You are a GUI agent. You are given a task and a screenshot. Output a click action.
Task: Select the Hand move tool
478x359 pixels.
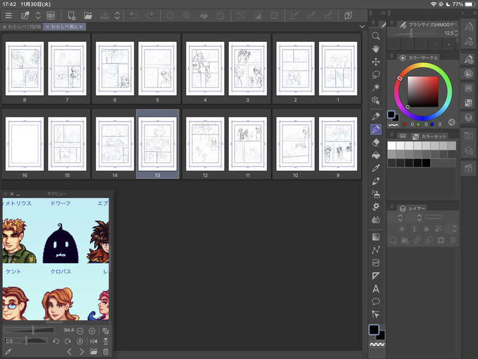(x=376, y=49)
